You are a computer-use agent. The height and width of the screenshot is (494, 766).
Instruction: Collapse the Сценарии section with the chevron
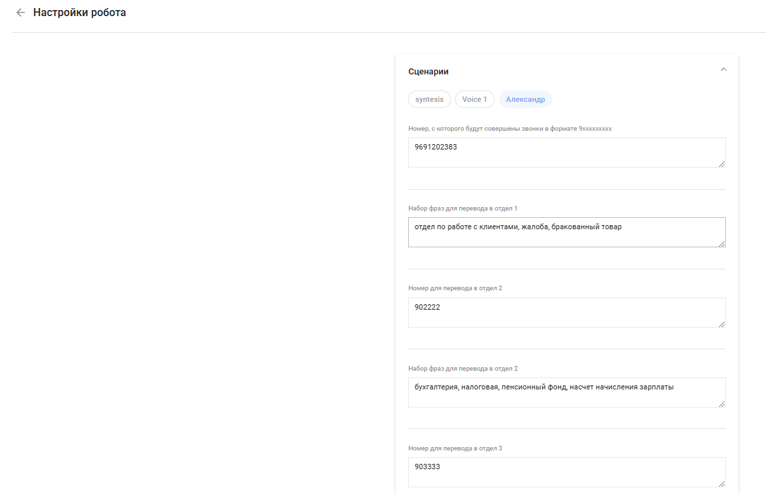click(723, 69)
